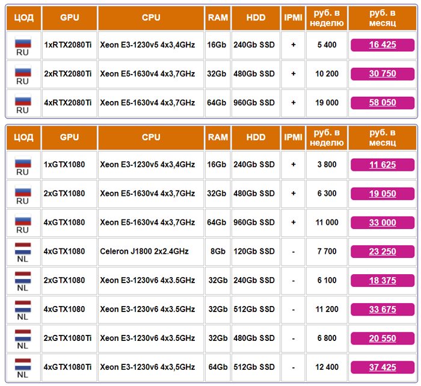Select the 58 050 price for 4xRTX2080Ti
Screen dimensions: 421x386
[383, 103]
